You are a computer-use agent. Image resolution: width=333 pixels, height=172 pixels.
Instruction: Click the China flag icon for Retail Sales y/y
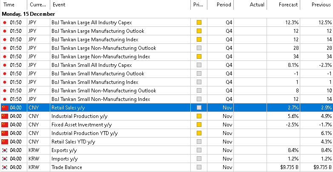[5, 108]
